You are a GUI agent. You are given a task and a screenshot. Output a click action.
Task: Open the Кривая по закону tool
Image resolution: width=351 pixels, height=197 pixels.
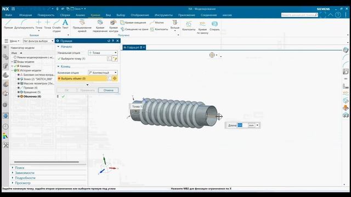pos(202,27)
